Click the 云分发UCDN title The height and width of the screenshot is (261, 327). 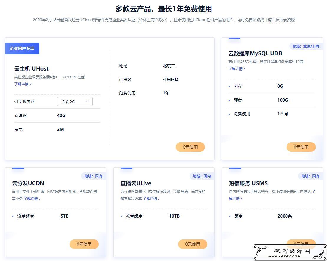[28, 183]
